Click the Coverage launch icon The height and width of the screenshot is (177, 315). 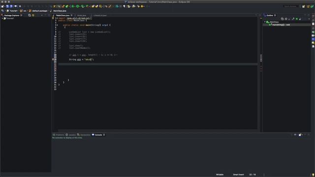[x=82, y=6]
